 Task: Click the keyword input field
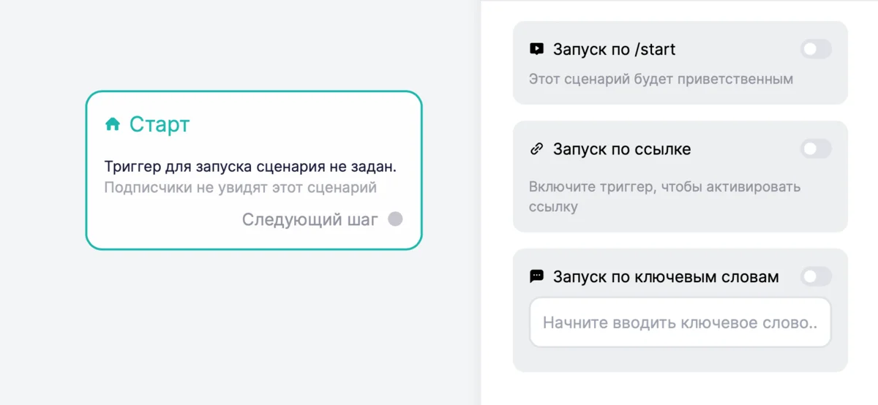(x=680, y=322)
